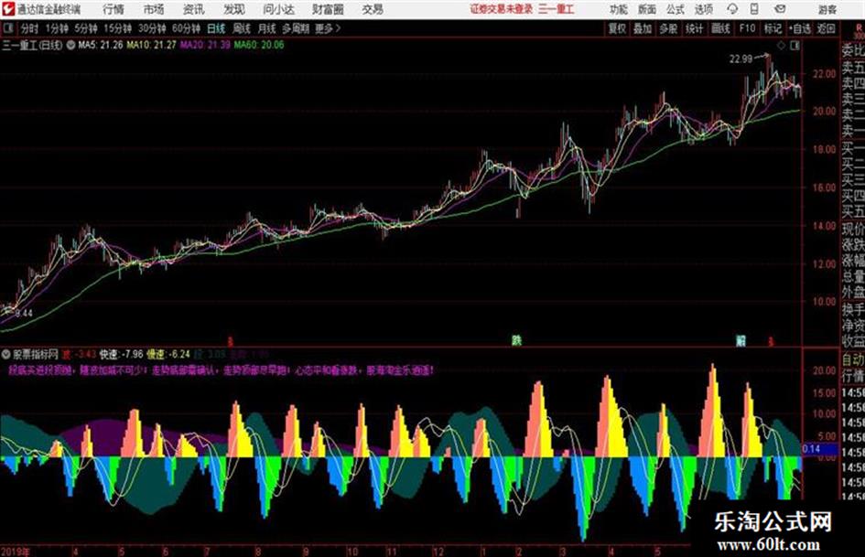Viewport: 865px width, 557px height.
Task: Open the 发现 menu
Action: point(233,9)
